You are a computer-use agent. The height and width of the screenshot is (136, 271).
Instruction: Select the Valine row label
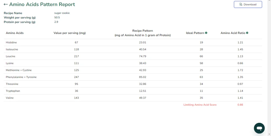[10, 98]
